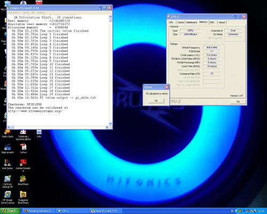This screenshot has width=267, height=214.
Task: Switch to the Firefox taskbar item
Action: 40,211
